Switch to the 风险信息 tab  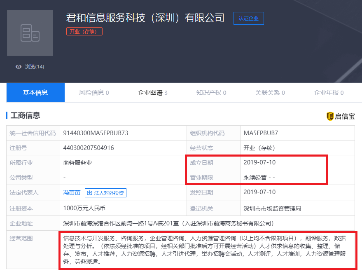[93, 93]
